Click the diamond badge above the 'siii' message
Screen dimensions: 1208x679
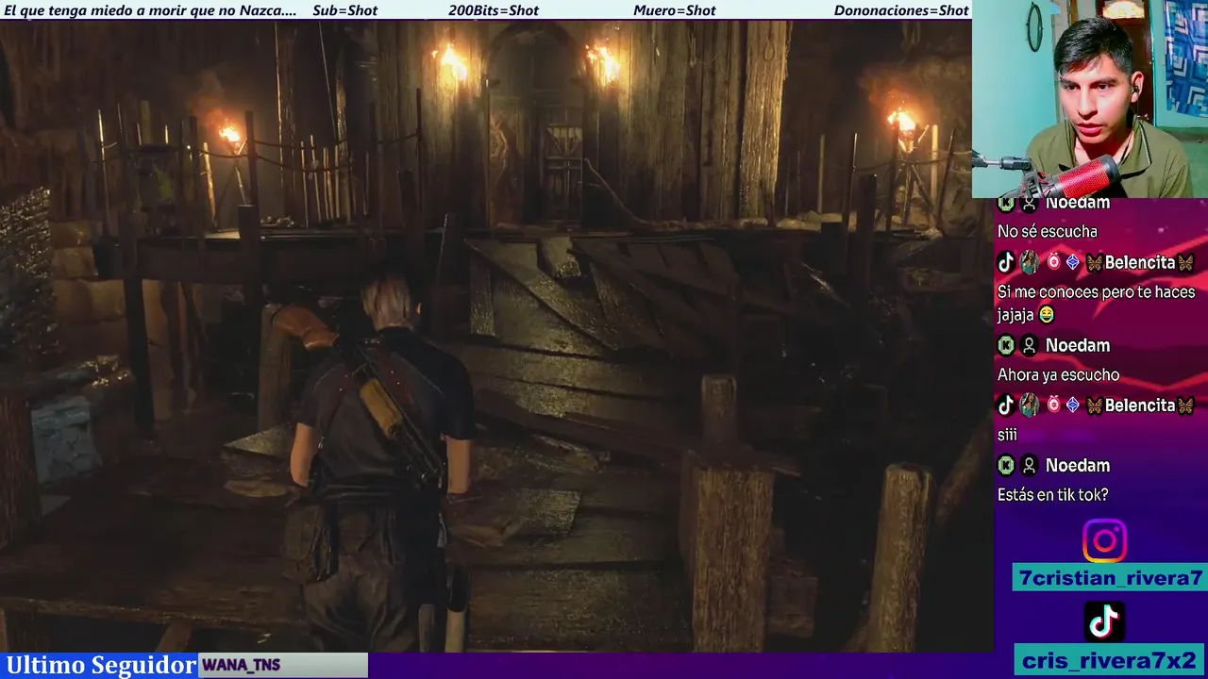tap(1072, 406)
